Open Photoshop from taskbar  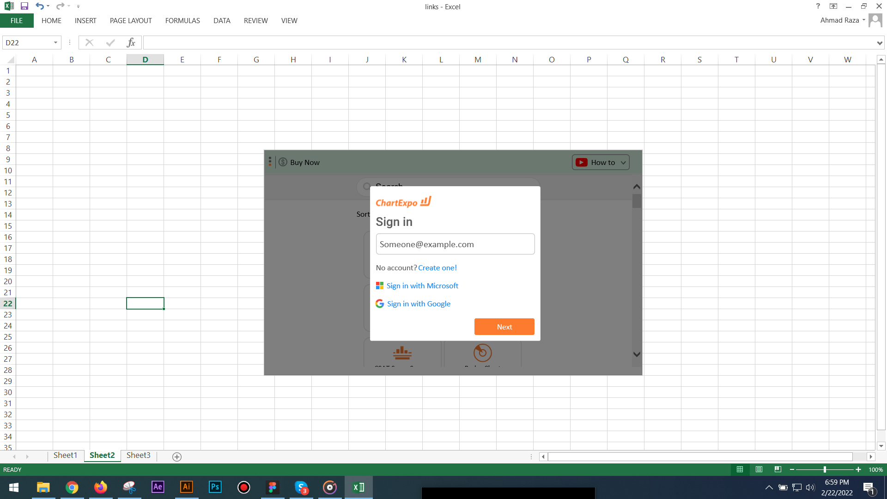coord(215,487)
